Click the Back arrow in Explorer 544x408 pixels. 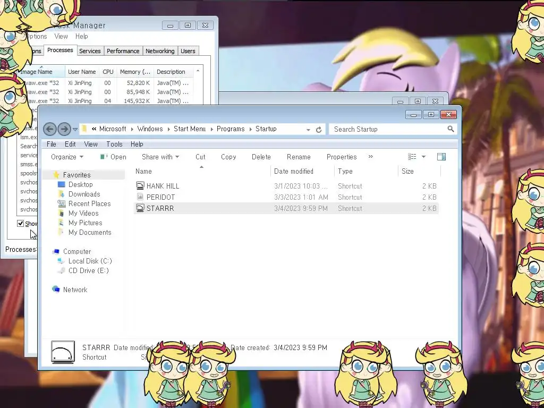pyautogui.click(x=49, y=129)
